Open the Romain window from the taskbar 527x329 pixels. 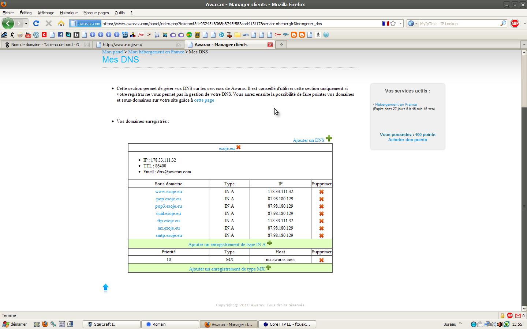tap(170, 324)
